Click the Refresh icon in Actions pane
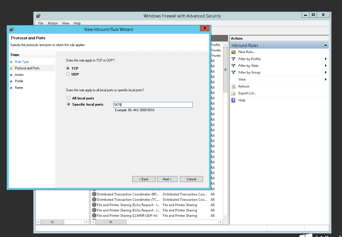Viewport: 342px width, 237px height. point(233,86)
